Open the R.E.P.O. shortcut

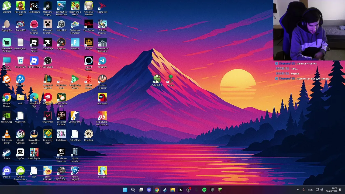[89, 44]
